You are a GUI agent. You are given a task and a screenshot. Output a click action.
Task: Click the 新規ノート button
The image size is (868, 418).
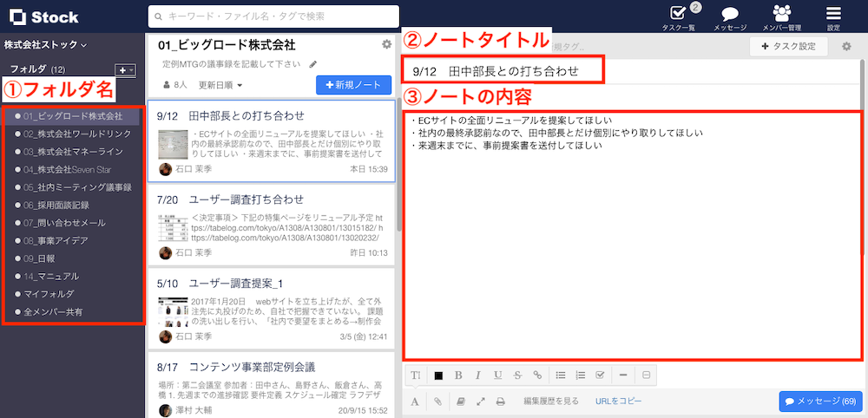coord(353,85)
